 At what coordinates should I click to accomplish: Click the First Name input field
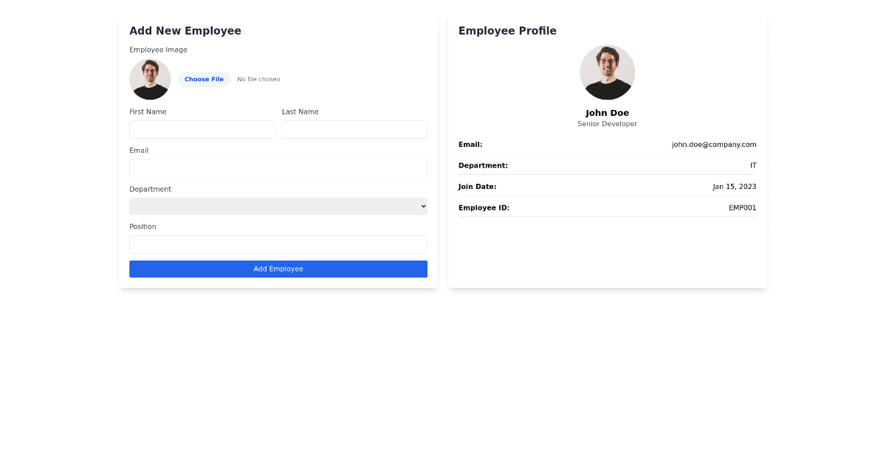tap(202, 129)
